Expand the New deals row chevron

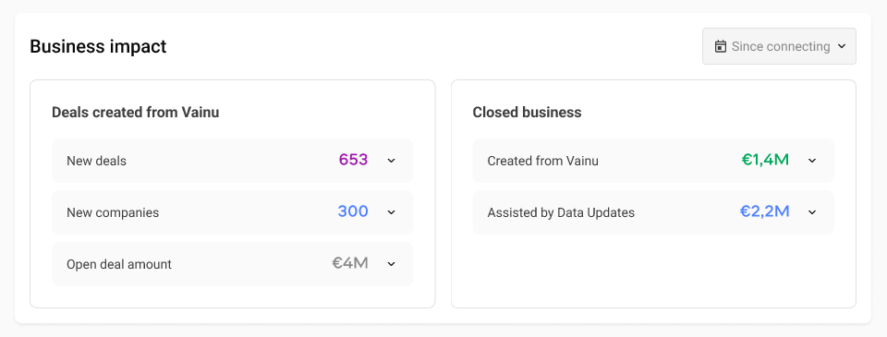(391, 161)
